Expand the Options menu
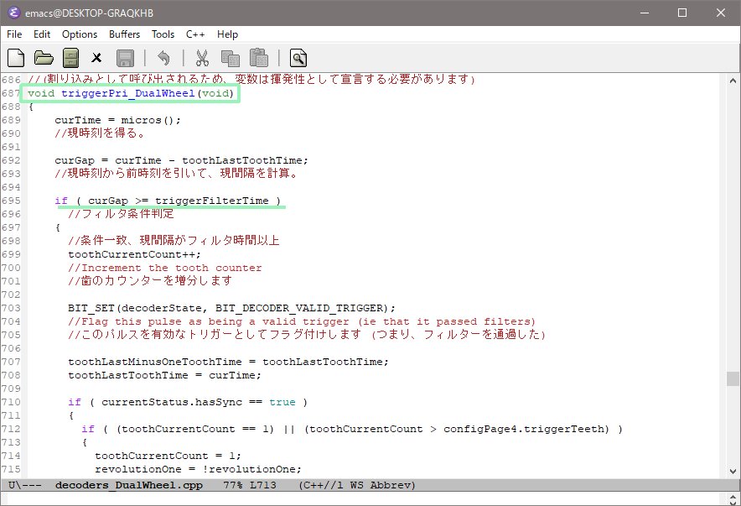Image resolution: width=741 pixels, height=506 pixels. pyautogui.click(x=80, y=34)
